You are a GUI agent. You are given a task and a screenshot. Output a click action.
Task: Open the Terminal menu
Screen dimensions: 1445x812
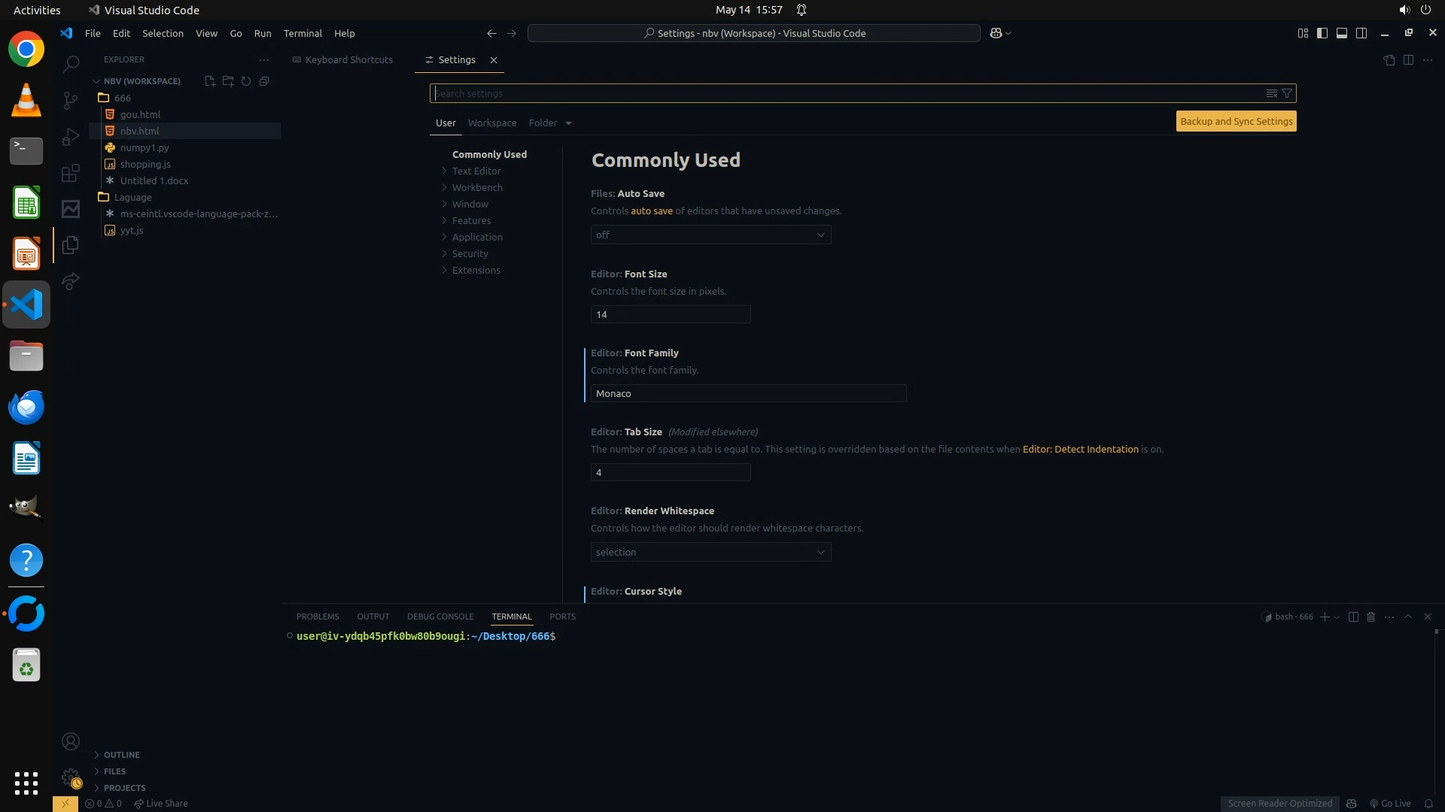point(303,34)
